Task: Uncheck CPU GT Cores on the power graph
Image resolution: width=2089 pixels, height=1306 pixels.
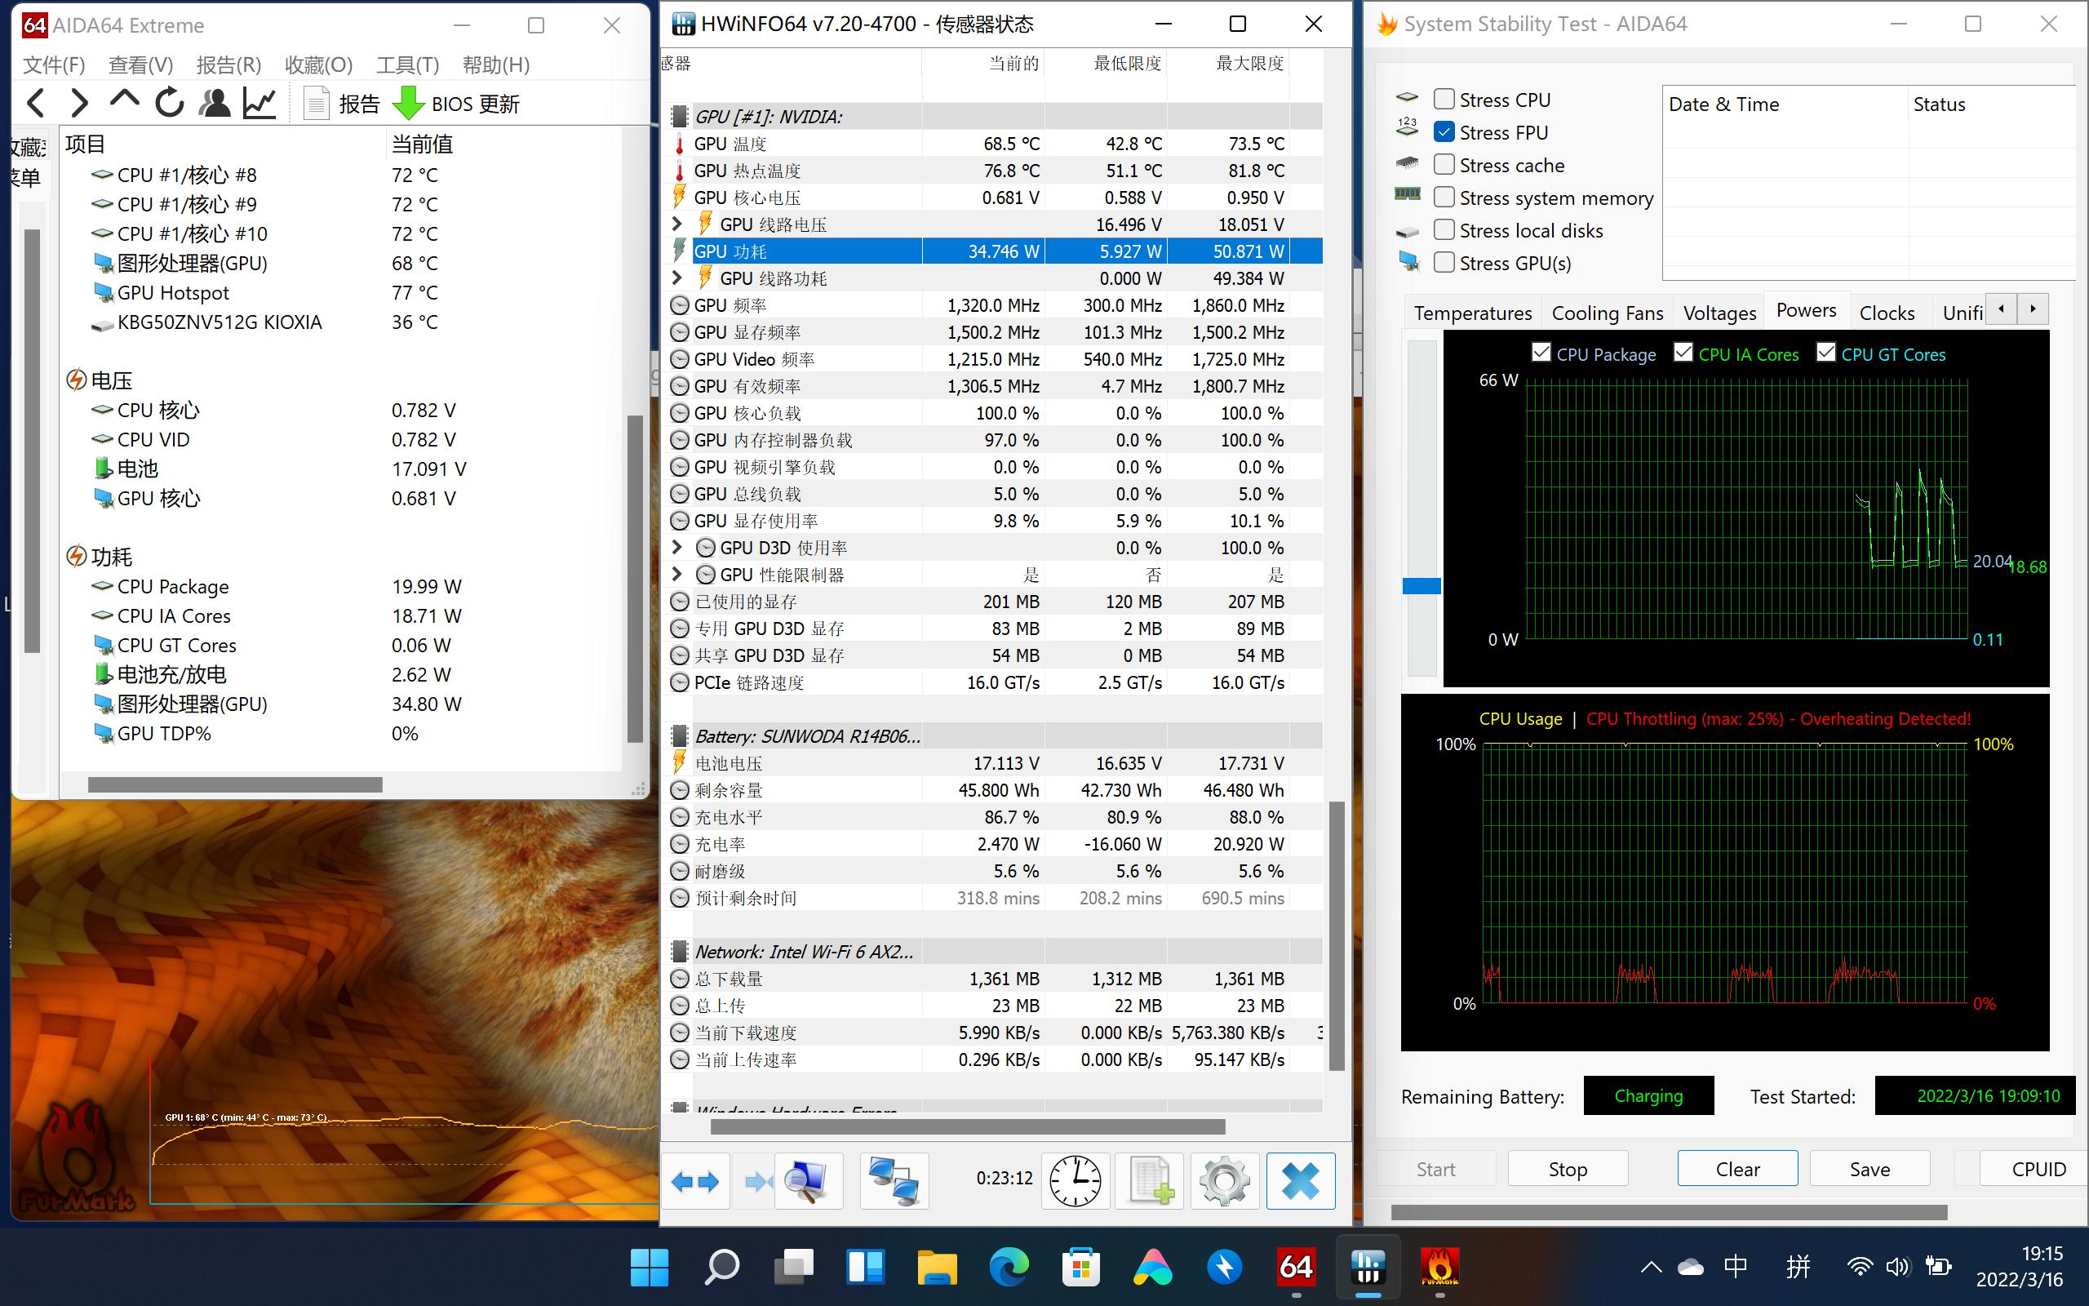Action: click(1826, 352)
